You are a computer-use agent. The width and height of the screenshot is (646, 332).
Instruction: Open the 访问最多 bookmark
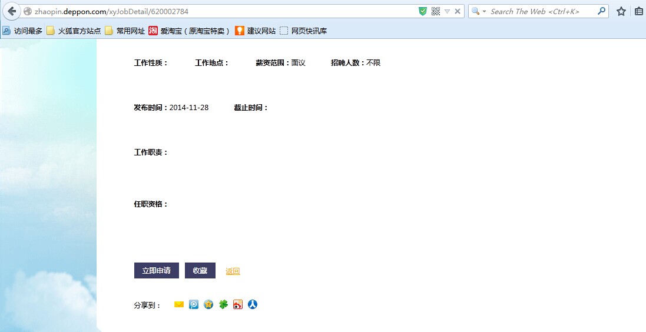click(x=22, y=31)
